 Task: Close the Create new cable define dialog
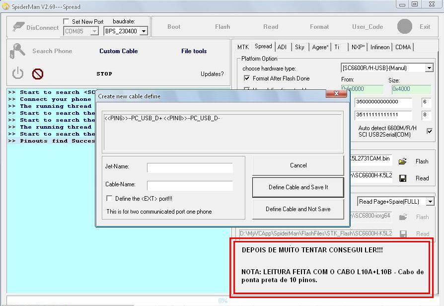coord(336,93)
